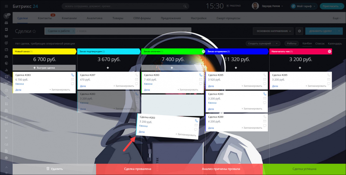Click the Сделка провалена drop zone
This screenshot has height=175, width=346.
pos(138,169)
